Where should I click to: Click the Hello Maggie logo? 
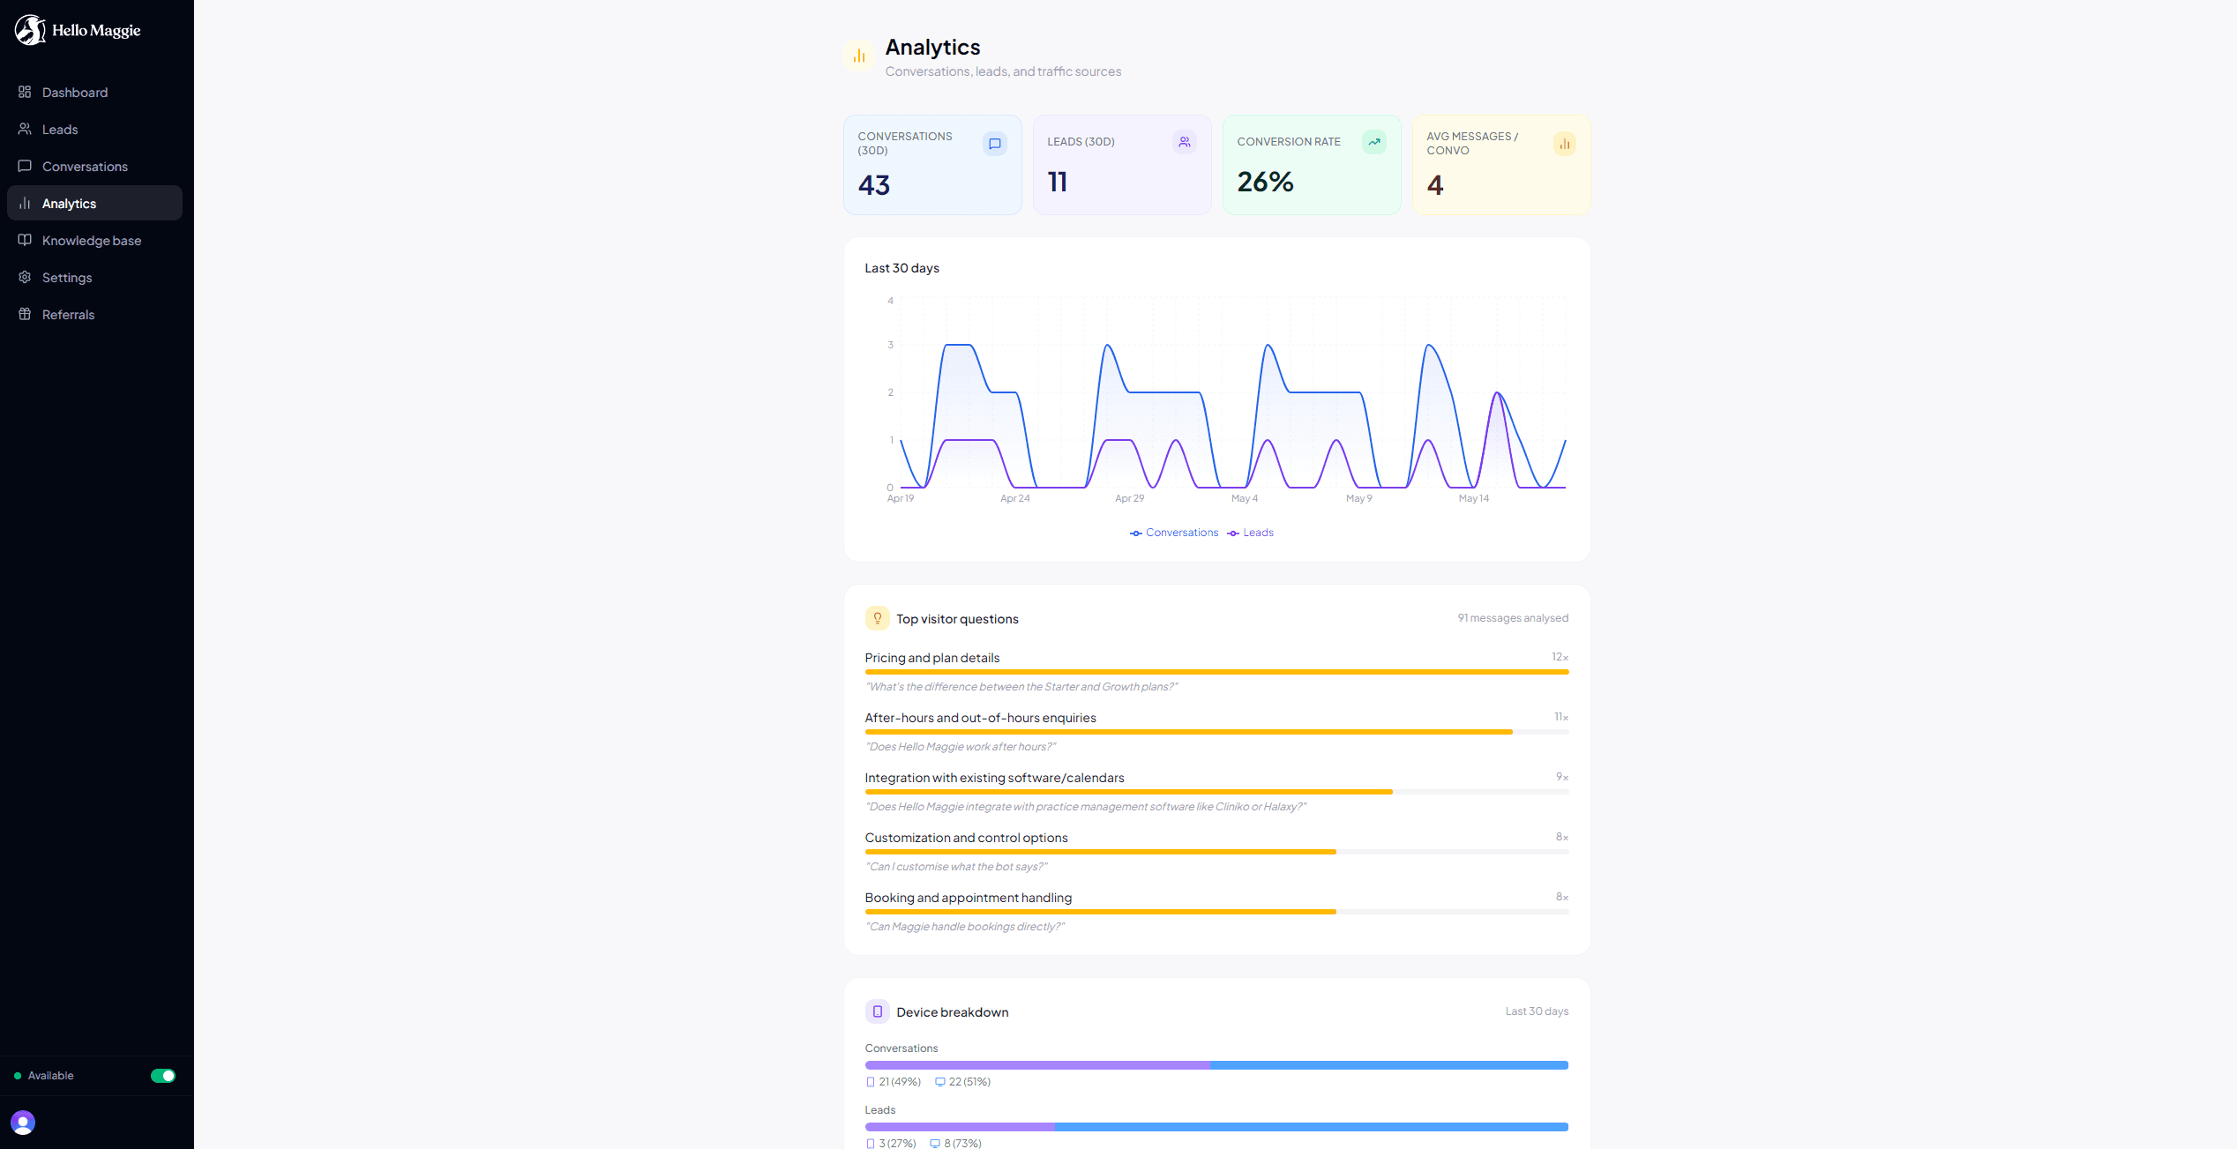(x=78, y=30)
